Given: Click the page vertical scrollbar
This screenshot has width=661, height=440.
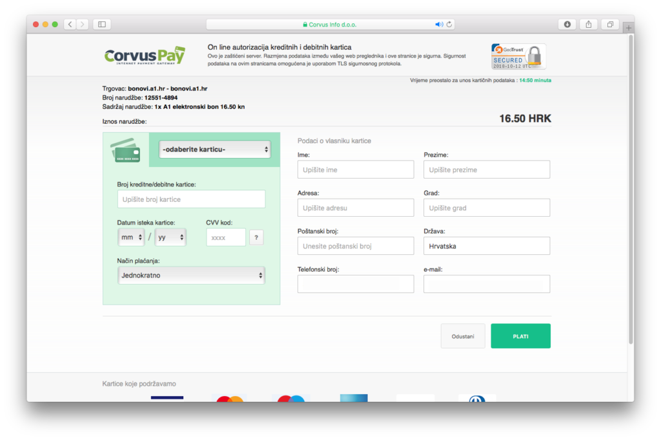Looking at the screenshot, I should coord(631,190).
